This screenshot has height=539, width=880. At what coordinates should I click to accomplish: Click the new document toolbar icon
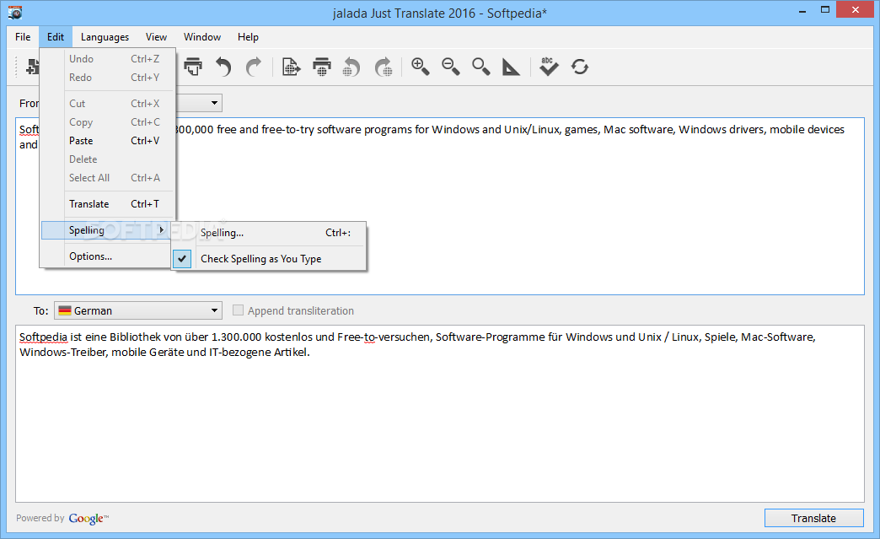pos(33,67)
